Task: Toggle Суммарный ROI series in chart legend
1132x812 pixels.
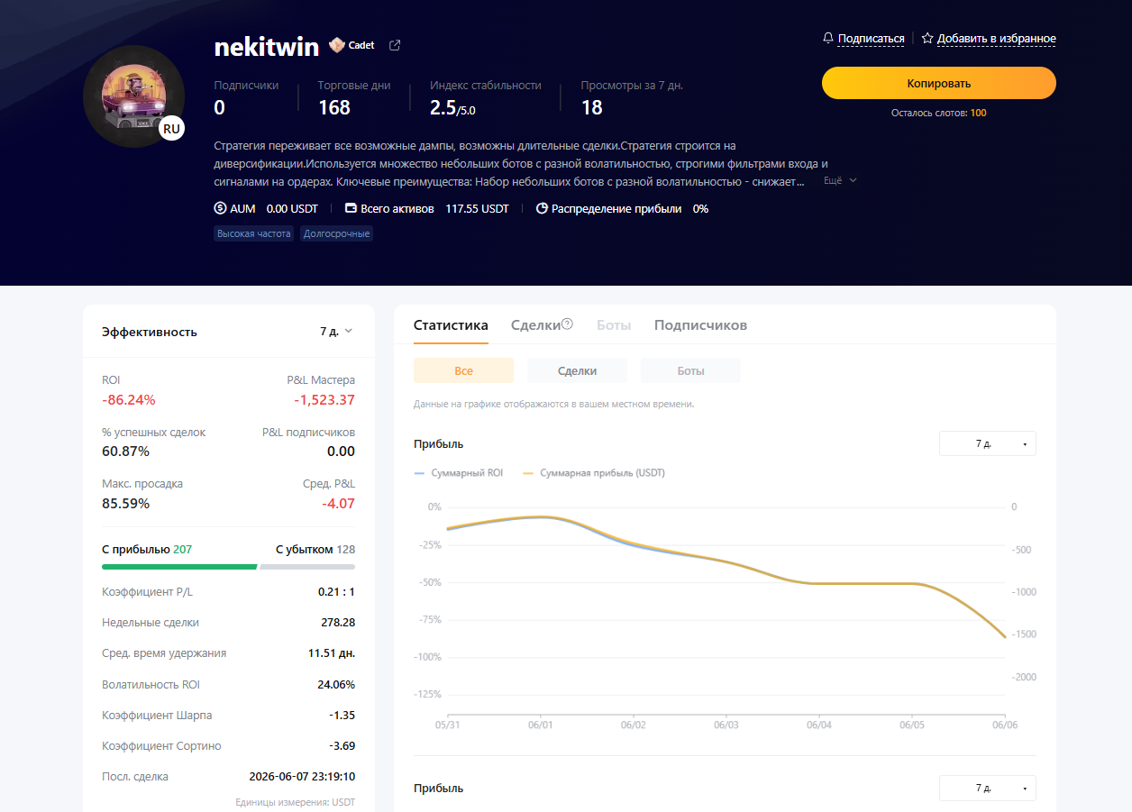Action: click(x=458, y=472)
